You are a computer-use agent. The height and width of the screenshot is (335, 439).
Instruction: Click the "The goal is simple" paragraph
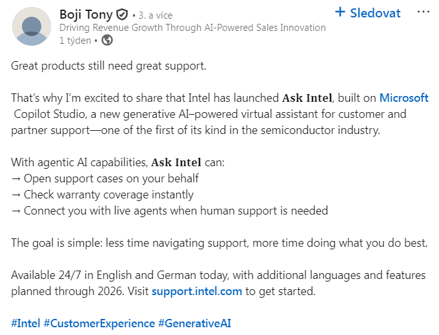tap(219, 243)
